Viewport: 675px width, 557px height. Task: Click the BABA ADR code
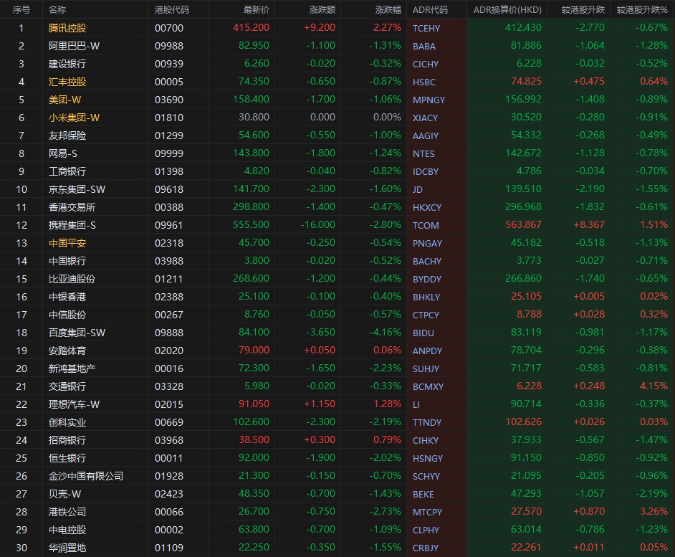[424, 46]
